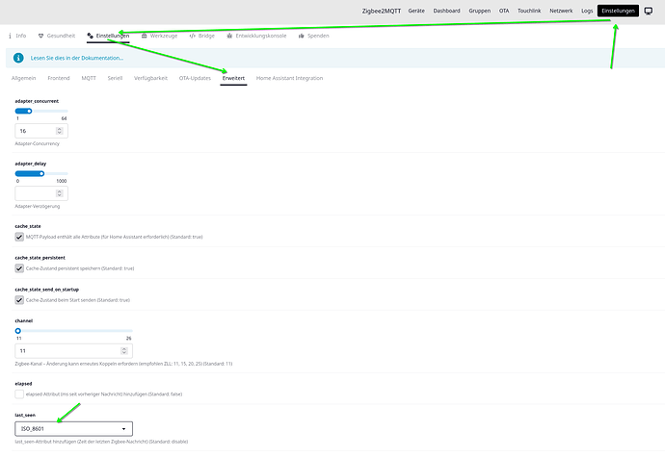
Task: Open Geräte in the top navigation
Action: 416,11
